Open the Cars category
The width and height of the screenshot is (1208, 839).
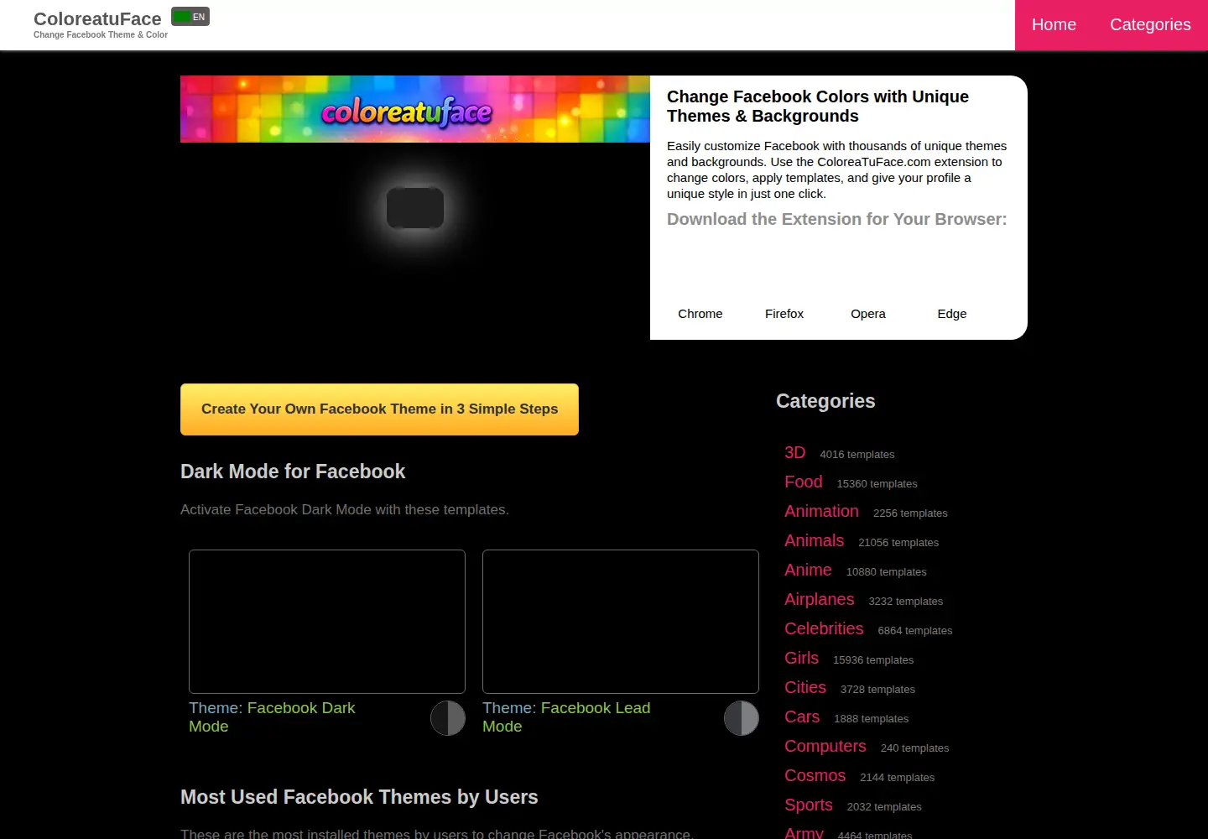pos(802,717)
